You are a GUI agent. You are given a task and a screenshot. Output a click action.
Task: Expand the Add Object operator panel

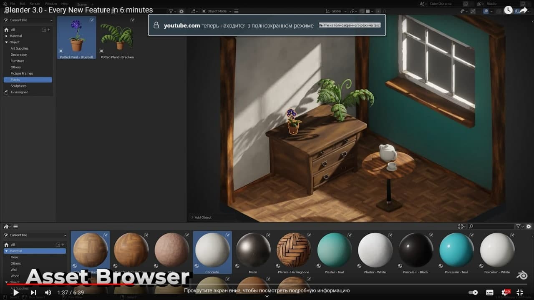[x=202, y=217]
